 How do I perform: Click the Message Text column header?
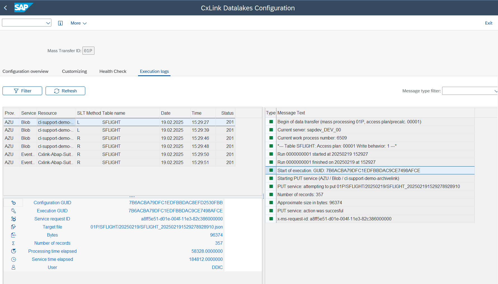pos(375,113)
